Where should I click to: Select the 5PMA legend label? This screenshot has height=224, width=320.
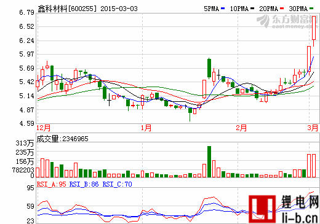[211, 9]
